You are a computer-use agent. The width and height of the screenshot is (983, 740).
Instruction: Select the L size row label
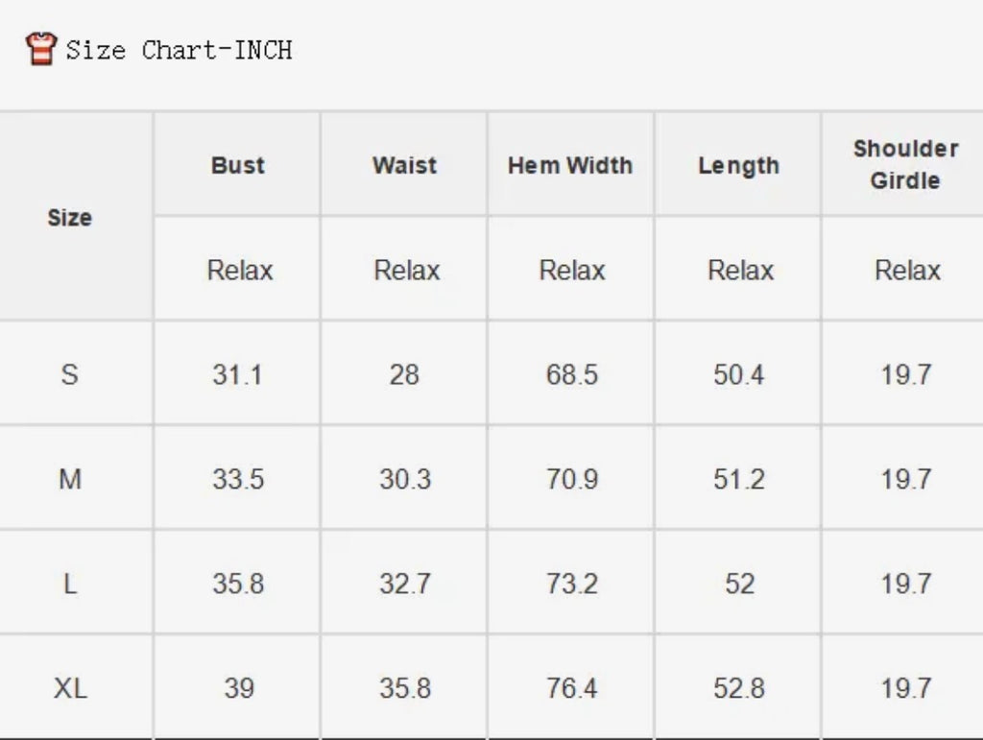(69, 584)
